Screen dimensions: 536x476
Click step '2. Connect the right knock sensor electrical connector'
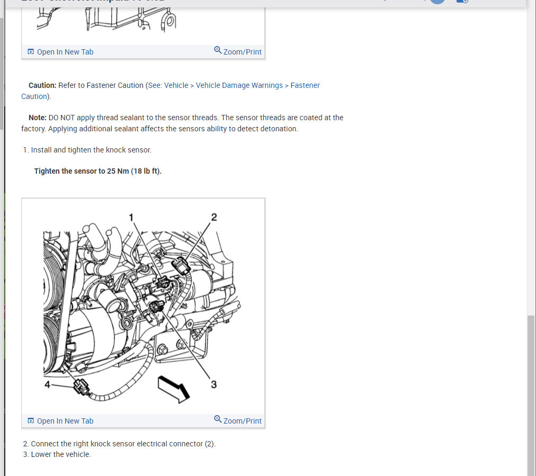tap(119, 444)
